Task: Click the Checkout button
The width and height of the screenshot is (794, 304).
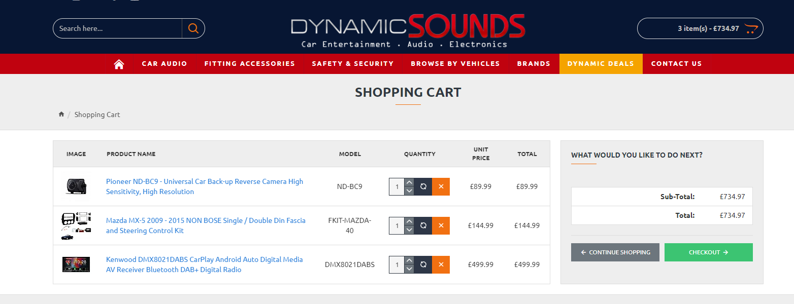Action: [x=708, y=252]
